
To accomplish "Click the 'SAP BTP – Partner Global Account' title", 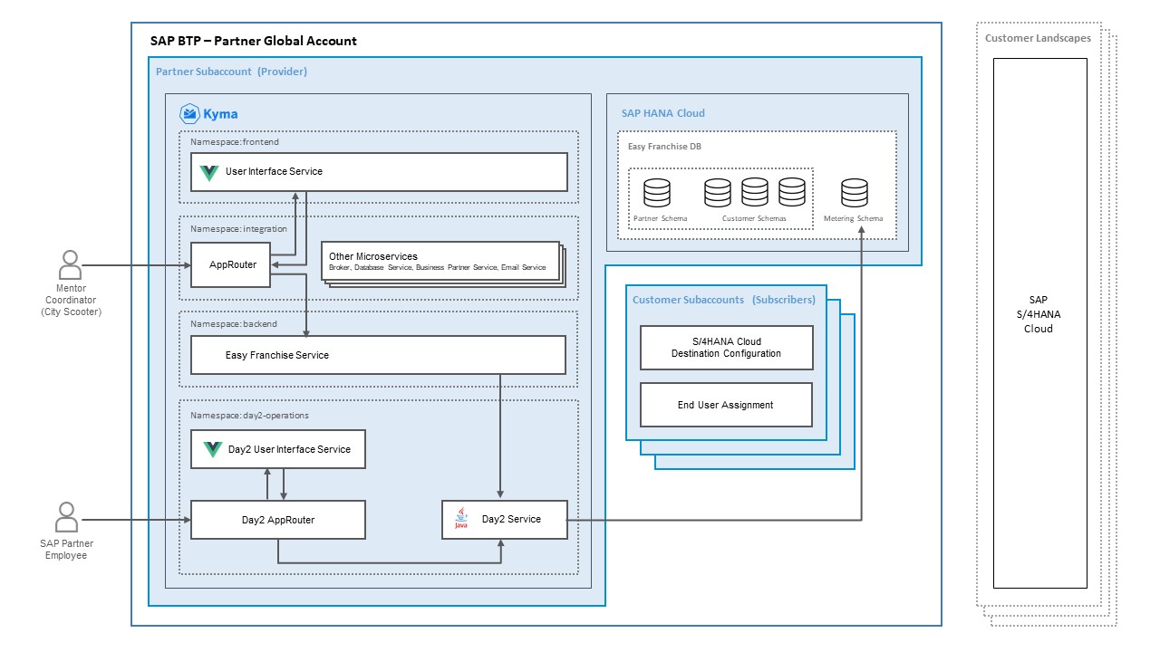I will pyautogui.click(x=254, y=41).
